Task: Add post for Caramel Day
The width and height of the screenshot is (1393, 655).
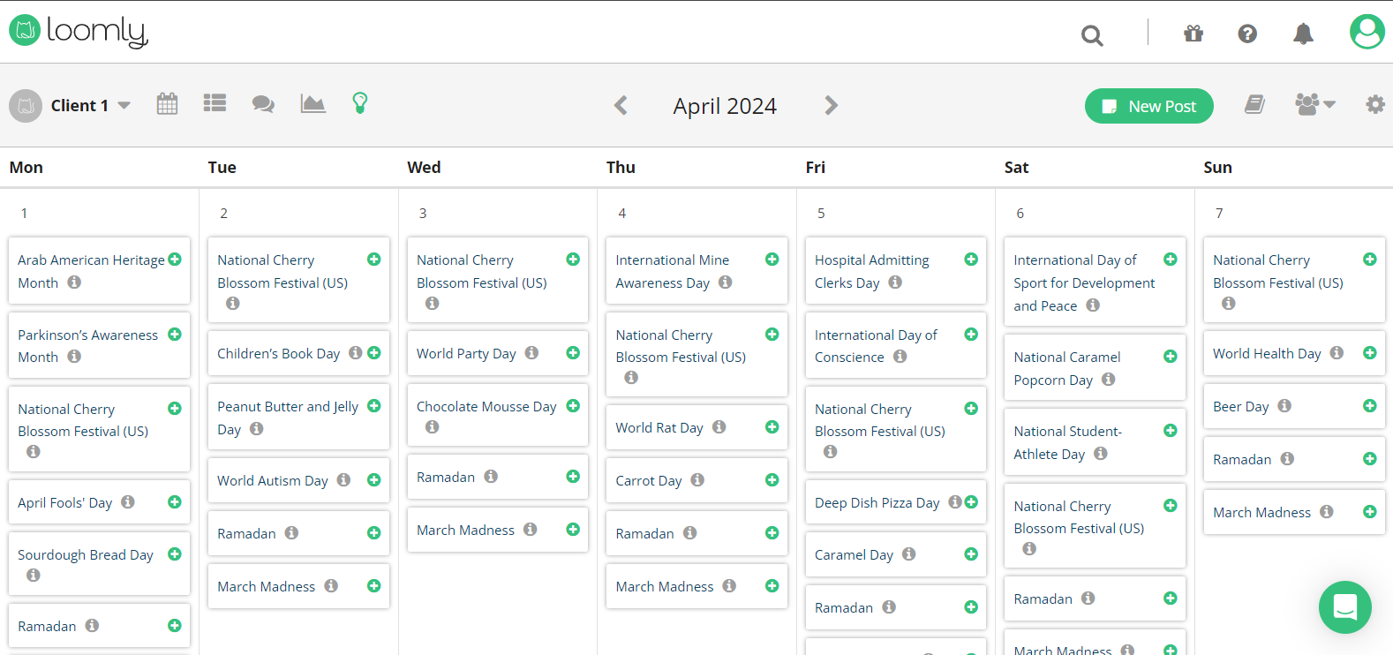Action: click(971, 554)
